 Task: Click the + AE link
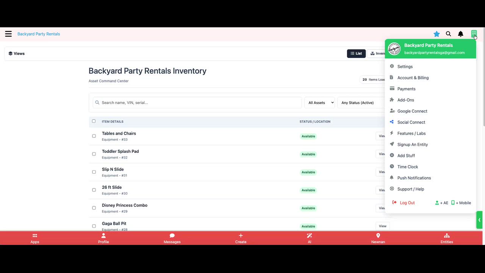442,203
